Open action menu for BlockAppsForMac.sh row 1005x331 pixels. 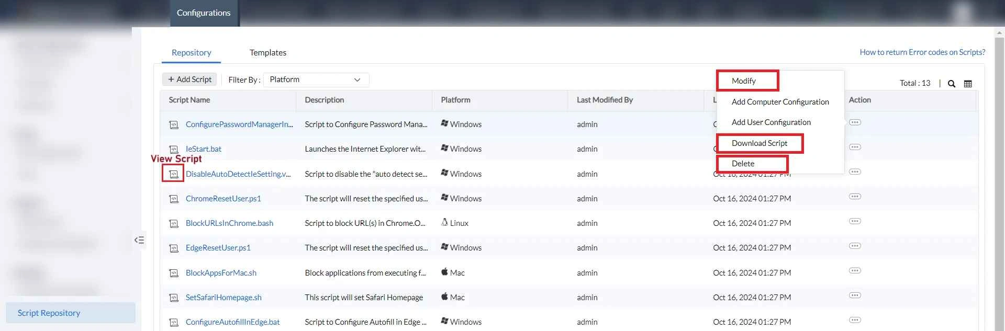click(x=855, y=270)
